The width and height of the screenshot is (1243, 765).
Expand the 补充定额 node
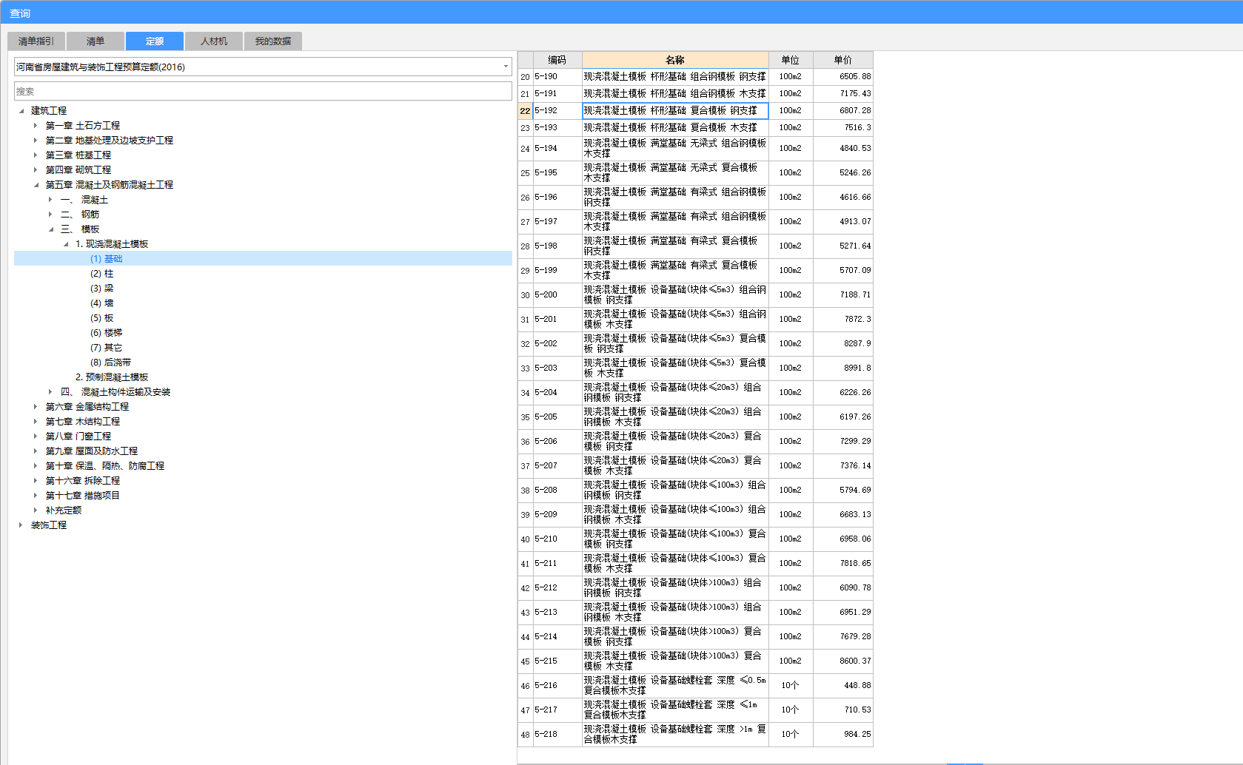tap(35, 510)
